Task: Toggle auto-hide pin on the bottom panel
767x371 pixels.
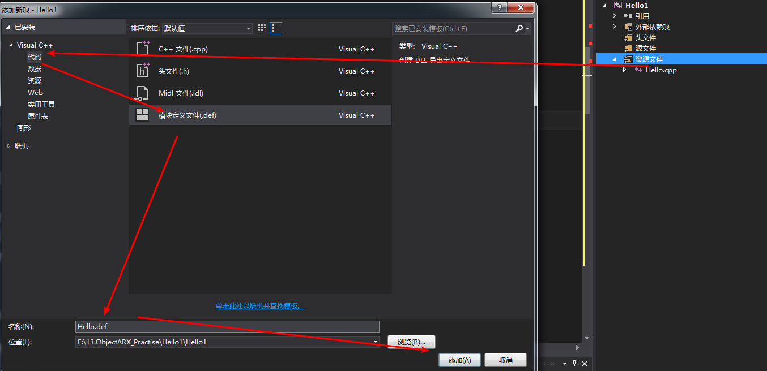Action: click(x=574, y=364)
